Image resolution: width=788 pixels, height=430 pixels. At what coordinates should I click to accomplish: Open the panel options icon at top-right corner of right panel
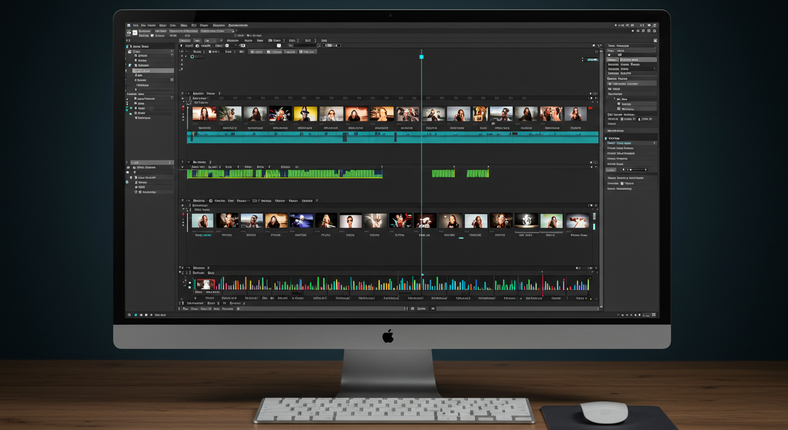click(655, 40)
